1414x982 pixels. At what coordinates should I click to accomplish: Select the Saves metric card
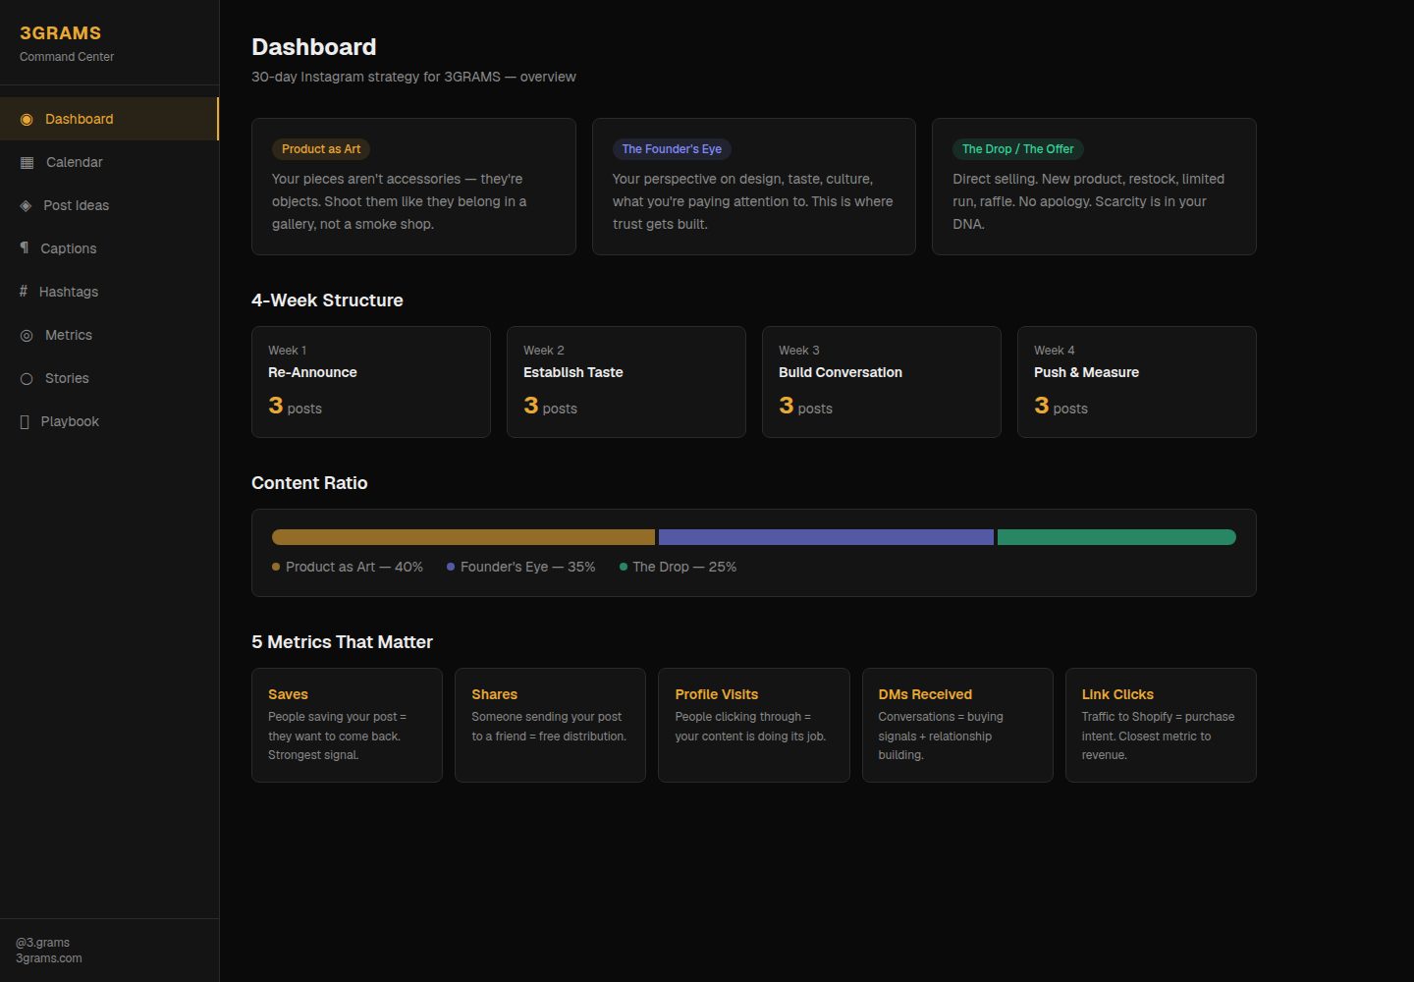tap(347, 725)
